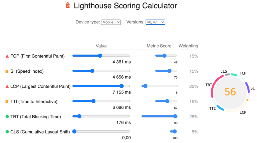
Task: Open the Device type Mobile dropdown
Action: pos(111,22)
